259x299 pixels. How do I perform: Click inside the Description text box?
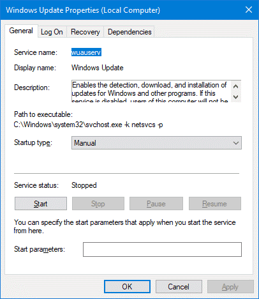coord(151,91)
